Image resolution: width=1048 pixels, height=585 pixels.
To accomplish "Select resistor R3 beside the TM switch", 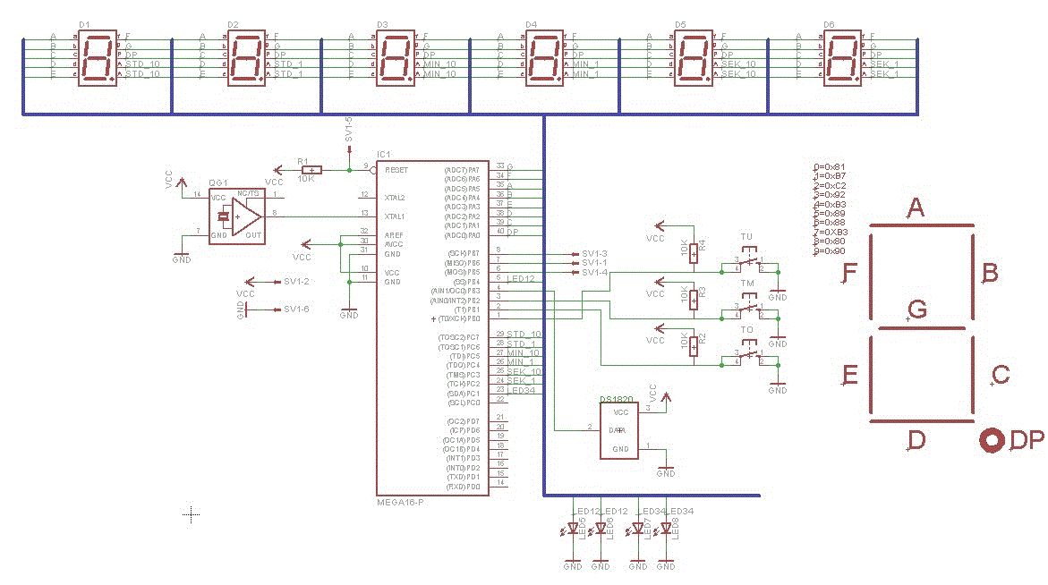I will coord(694,300).
